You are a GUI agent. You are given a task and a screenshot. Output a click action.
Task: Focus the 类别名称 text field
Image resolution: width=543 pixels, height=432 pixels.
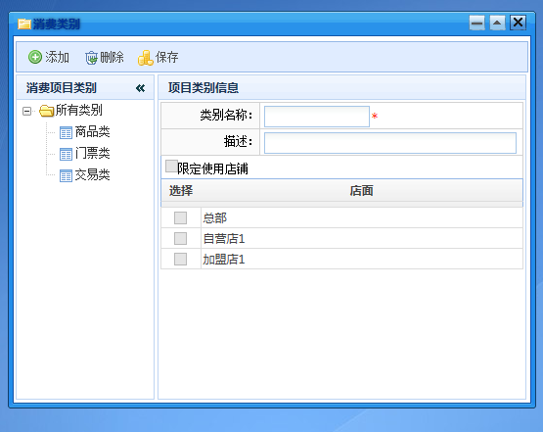[x=317, y=117]
